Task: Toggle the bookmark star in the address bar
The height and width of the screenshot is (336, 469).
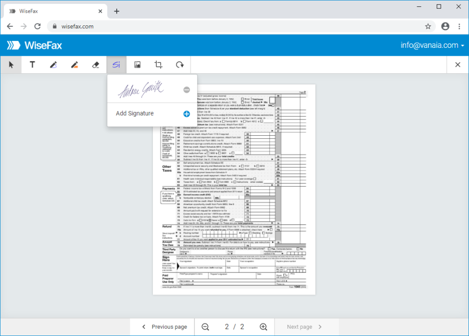Action: pyautogui.click(x=428, y=26)
